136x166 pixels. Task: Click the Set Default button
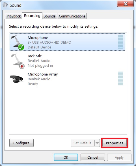coord(83,143)
